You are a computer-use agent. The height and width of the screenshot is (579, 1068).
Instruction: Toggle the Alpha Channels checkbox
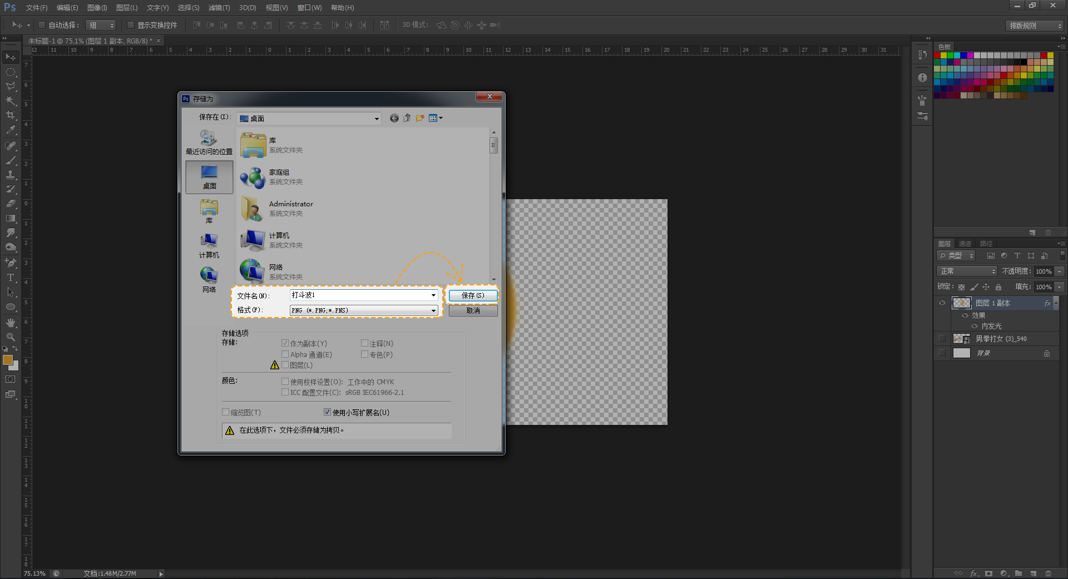pyautogui.click(x=285, y=354)
